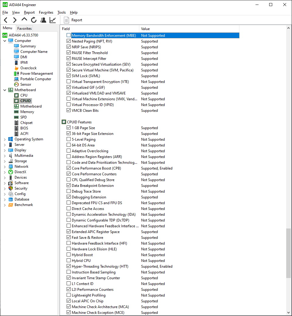This screenshot has height=316, width=292.
Task: Select the Sensor gauge icon
Action: (x=16, y=84)
